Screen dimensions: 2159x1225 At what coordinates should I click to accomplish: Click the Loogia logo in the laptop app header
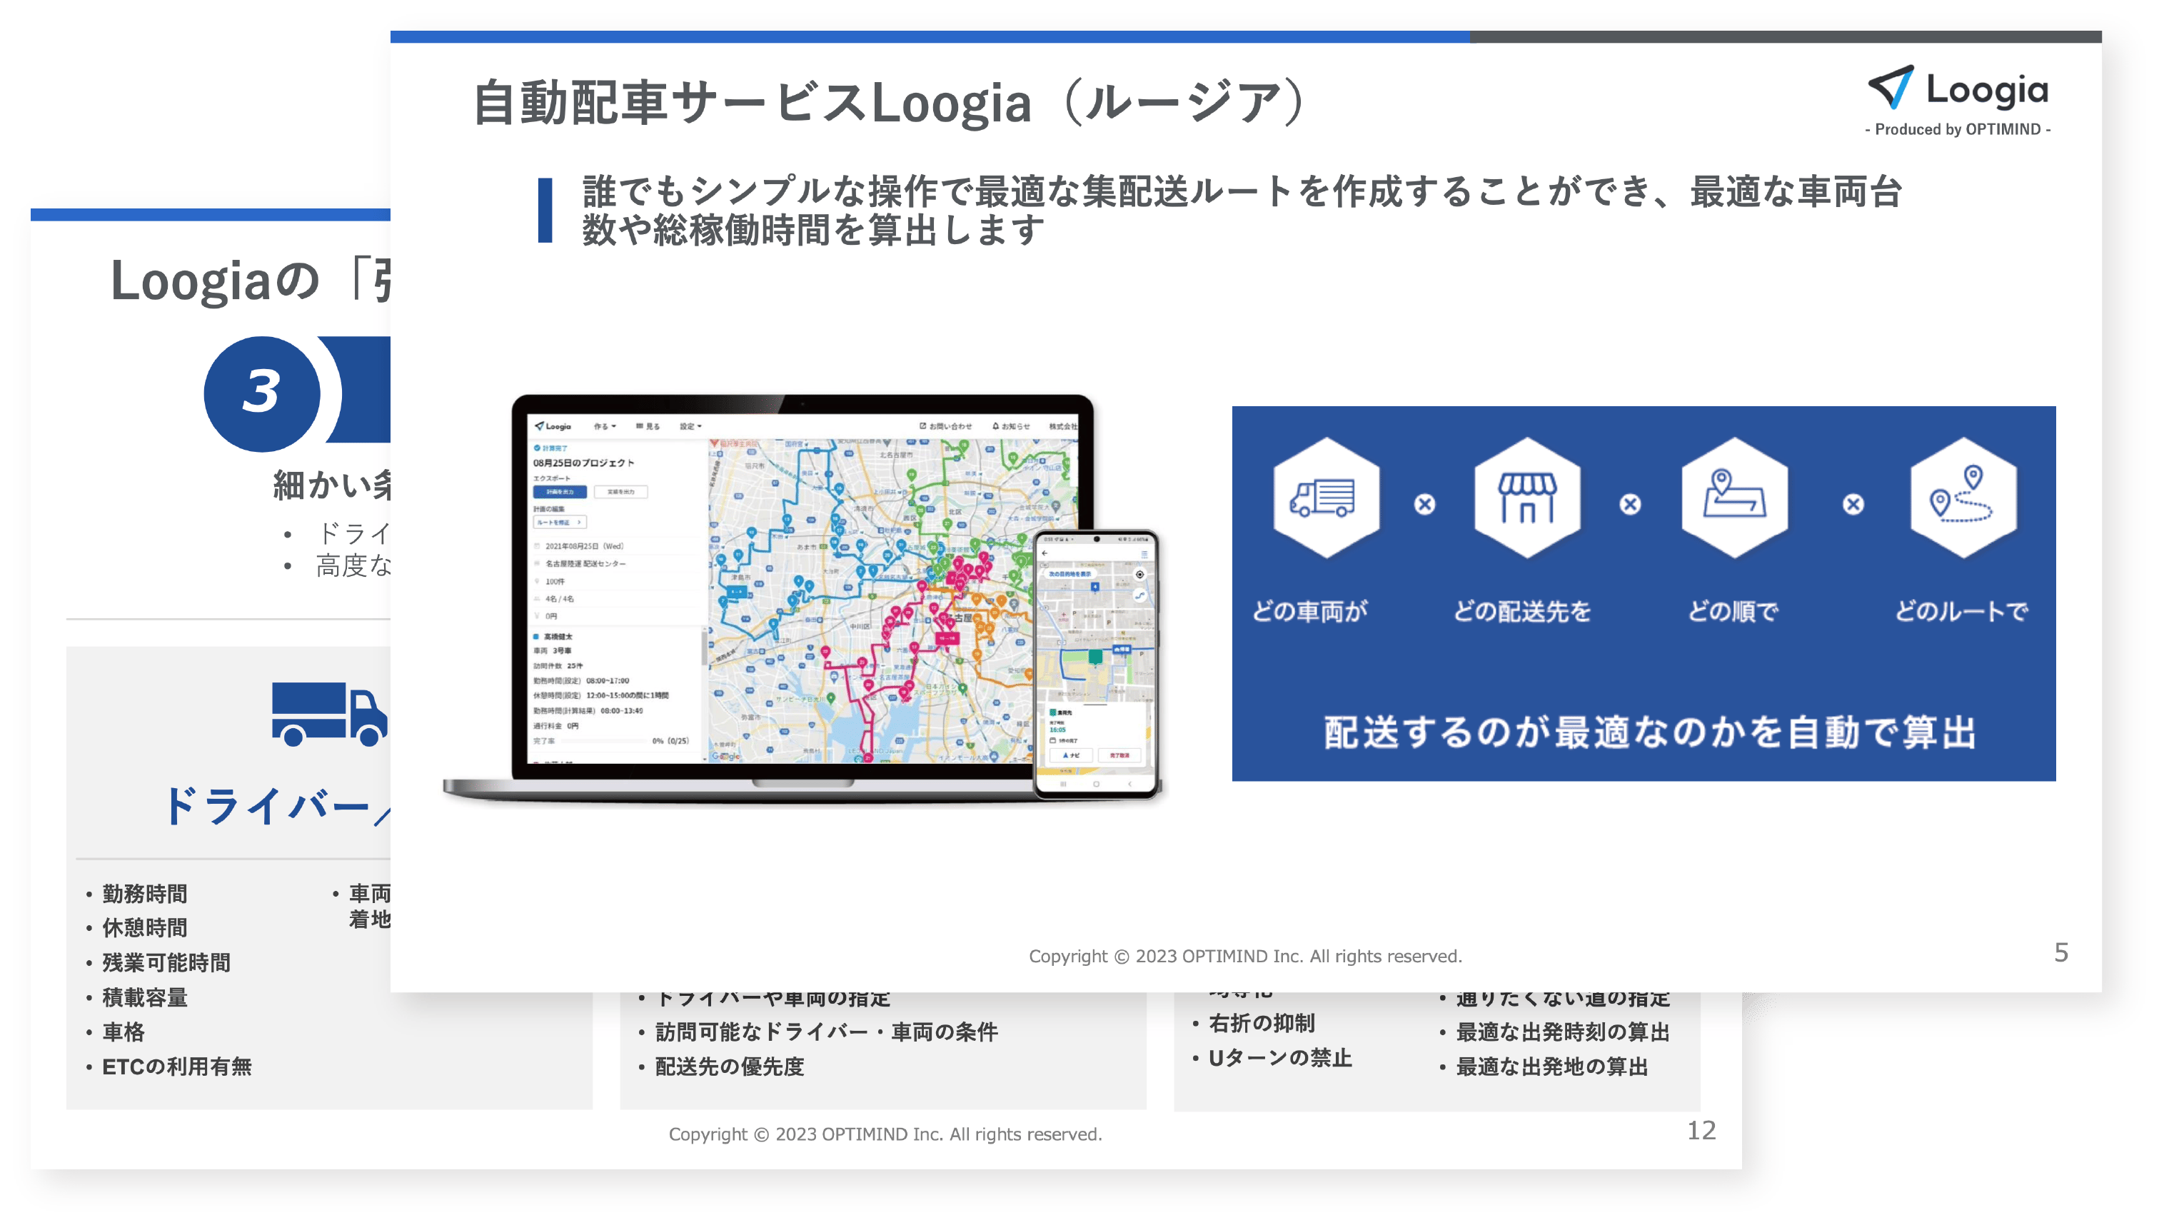tap(553, 427)
